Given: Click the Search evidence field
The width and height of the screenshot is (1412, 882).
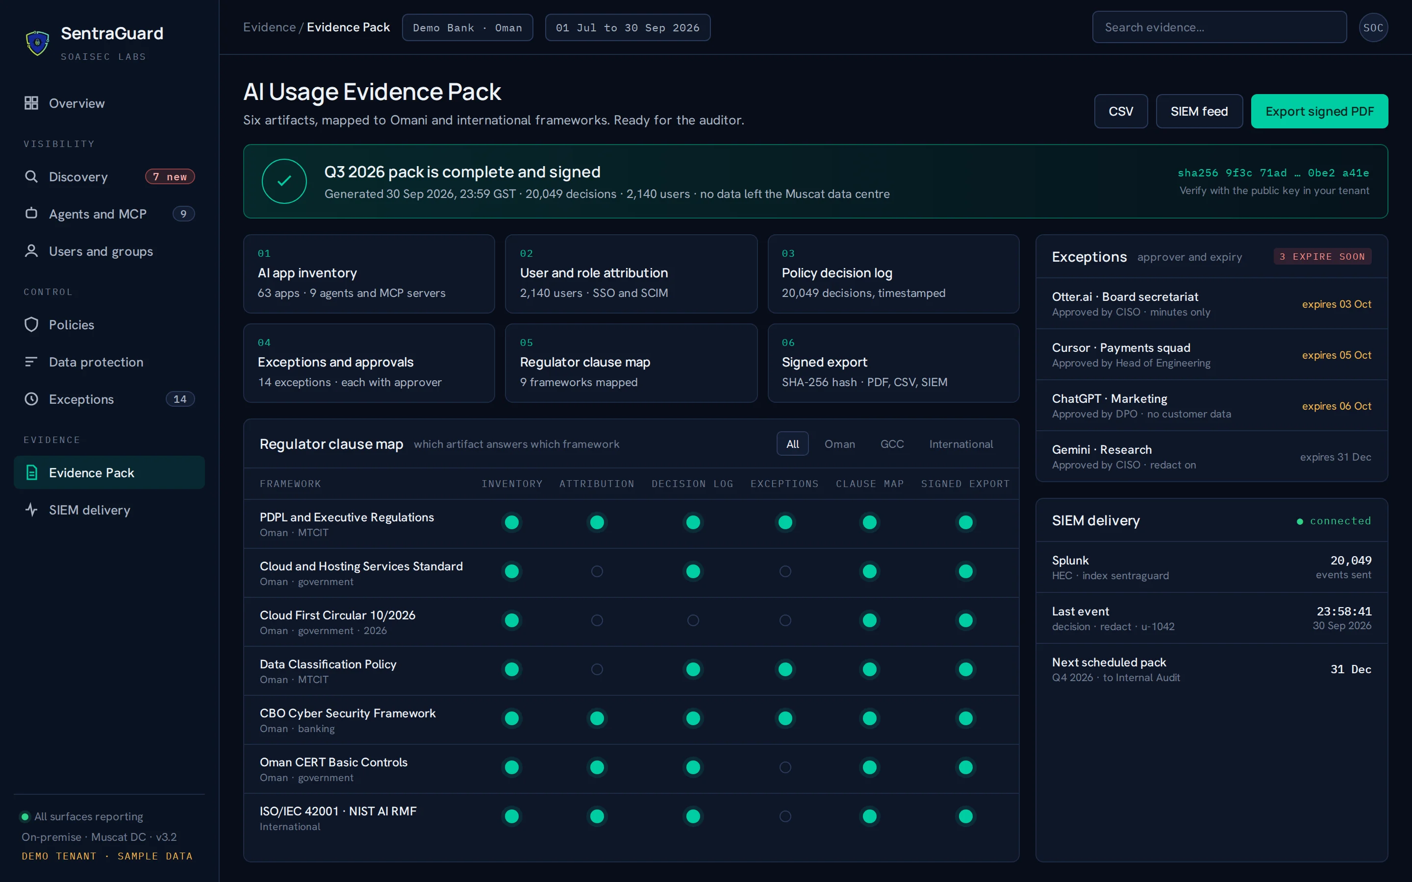Looking at the screenshot, I should 1219,27.
